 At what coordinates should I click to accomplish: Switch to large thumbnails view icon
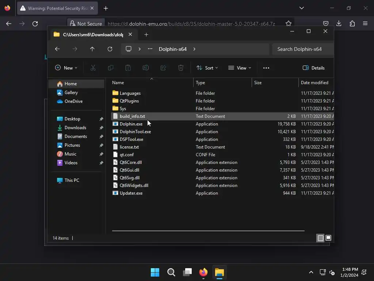click(x=328, y=238)
